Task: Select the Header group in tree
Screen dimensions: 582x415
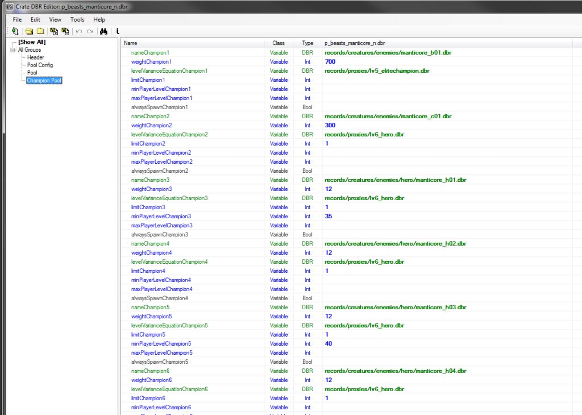Action: (35, 57)
